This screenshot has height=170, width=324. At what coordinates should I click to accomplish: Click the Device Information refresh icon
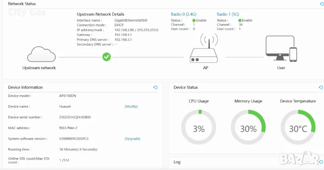(x=156, y=87)
